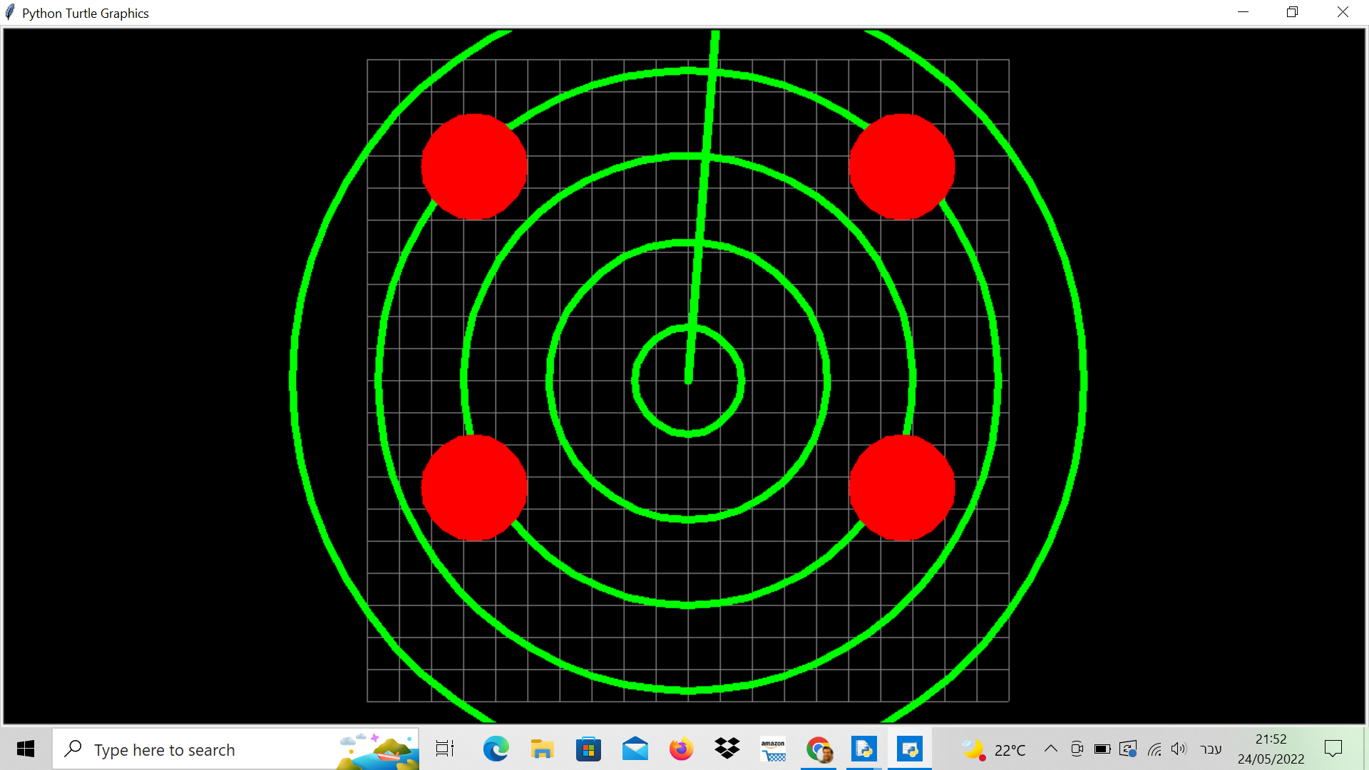Click the turtle feather icon in title bar

click(x=10, y=12)
